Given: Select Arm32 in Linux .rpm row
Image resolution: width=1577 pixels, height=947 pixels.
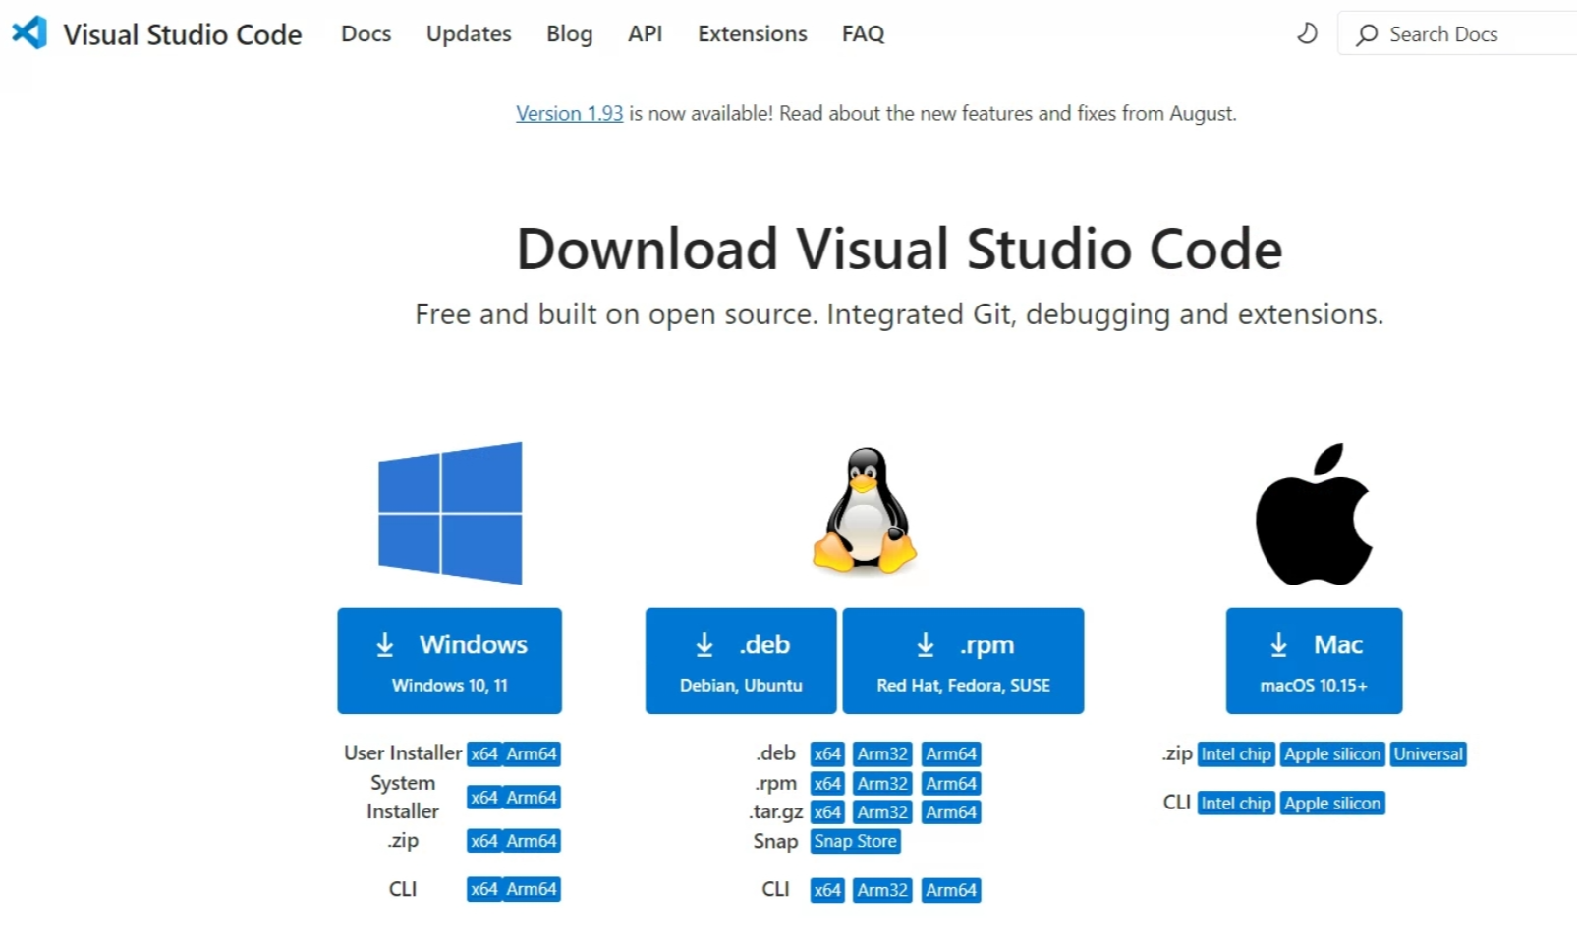Looking at the screenshot, I should click(882, 784).
